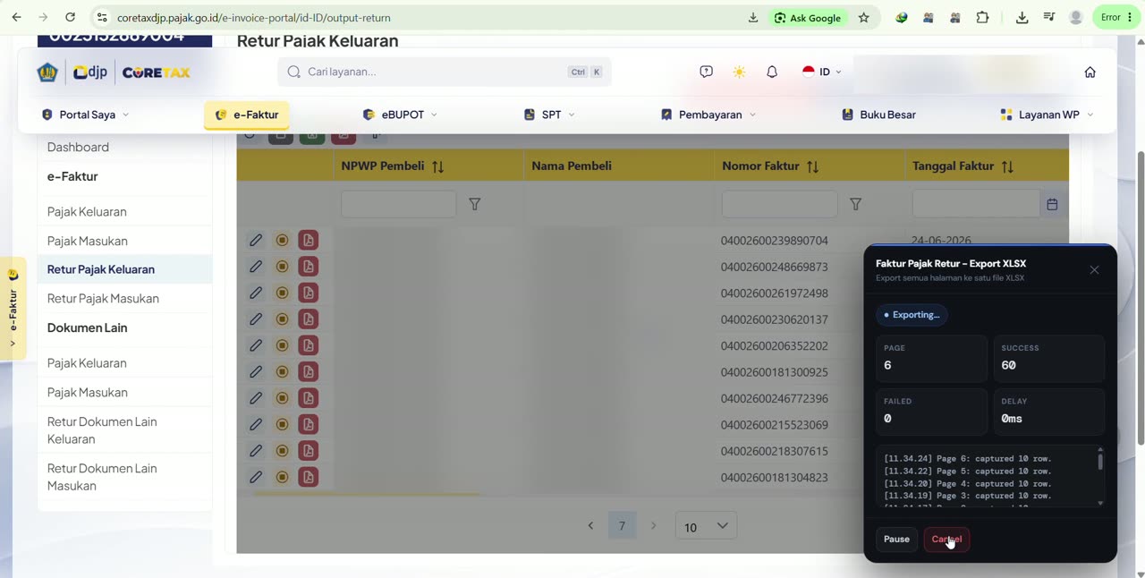Expand the Layanan WP menu

[x=1047, y=115]
